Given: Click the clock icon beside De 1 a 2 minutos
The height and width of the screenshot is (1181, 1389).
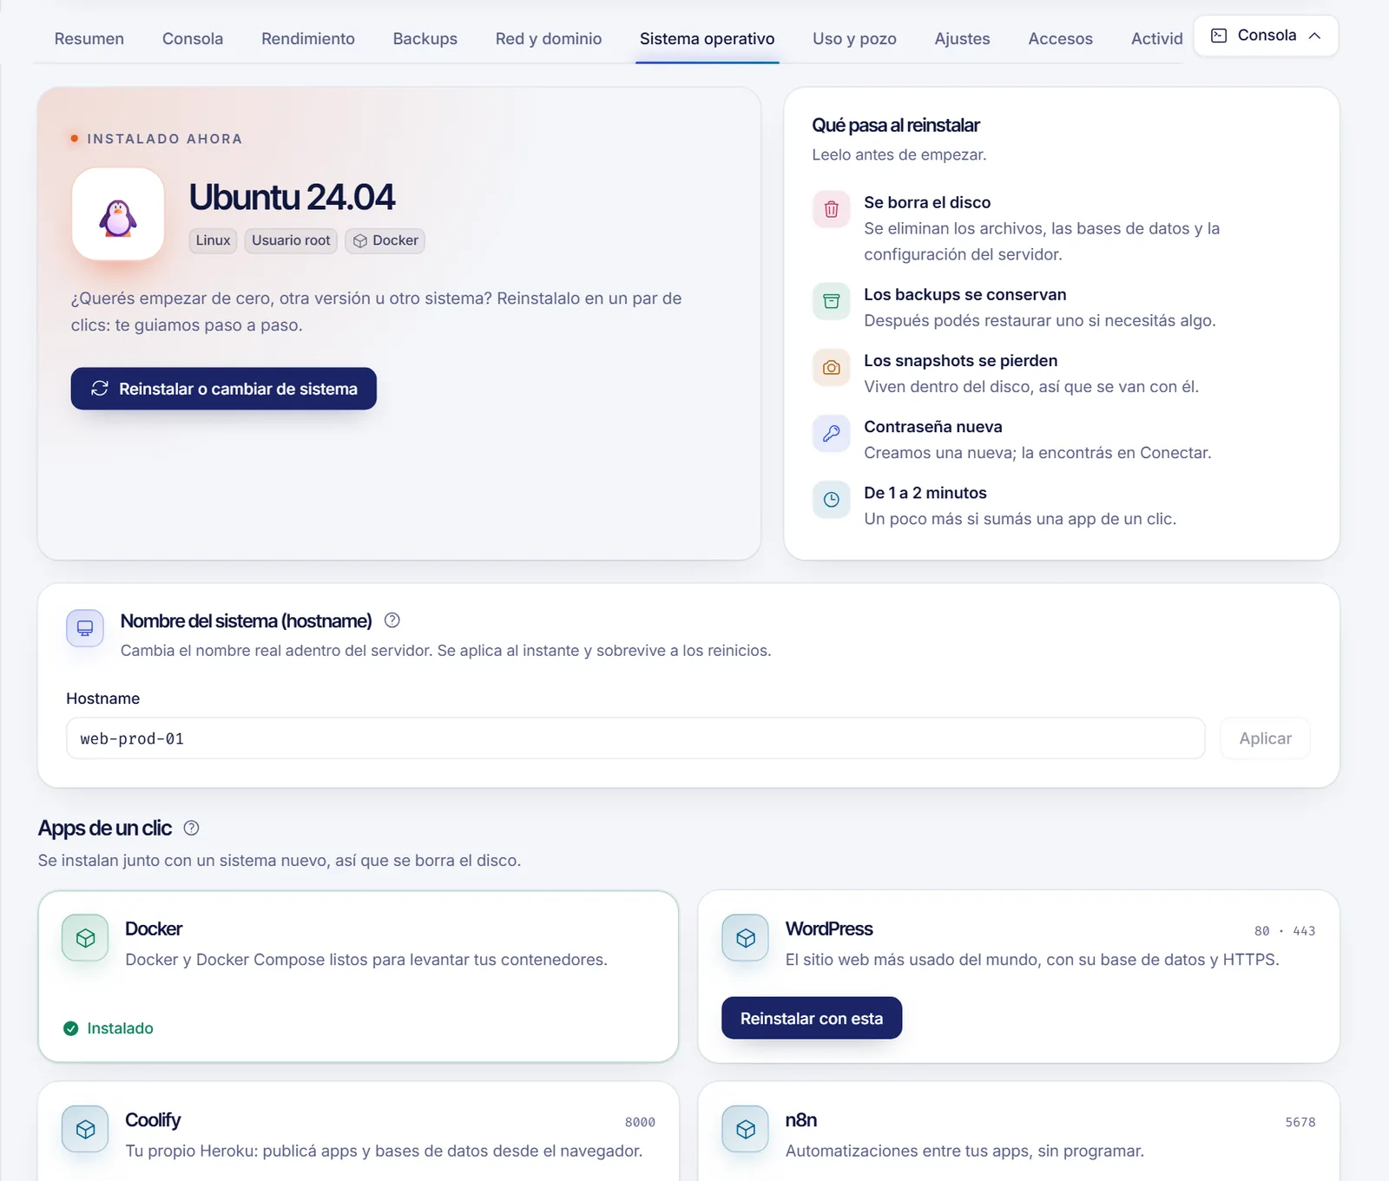Looking at the screenshot, I should pyautogui.click(x=831, y=499).
